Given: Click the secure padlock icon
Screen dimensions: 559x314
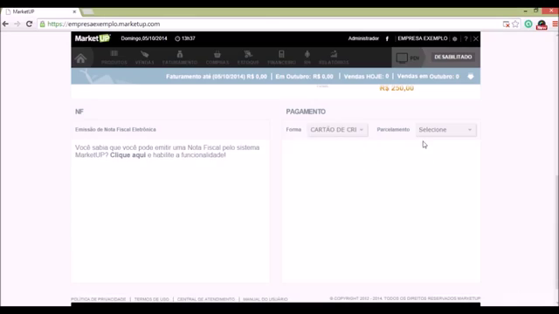Looking at the screenshot, I should (x=43, y=24).
